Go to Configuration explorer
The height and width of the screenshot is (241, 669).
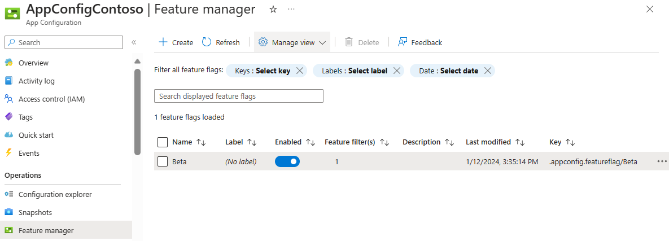(x=55, y=194)
